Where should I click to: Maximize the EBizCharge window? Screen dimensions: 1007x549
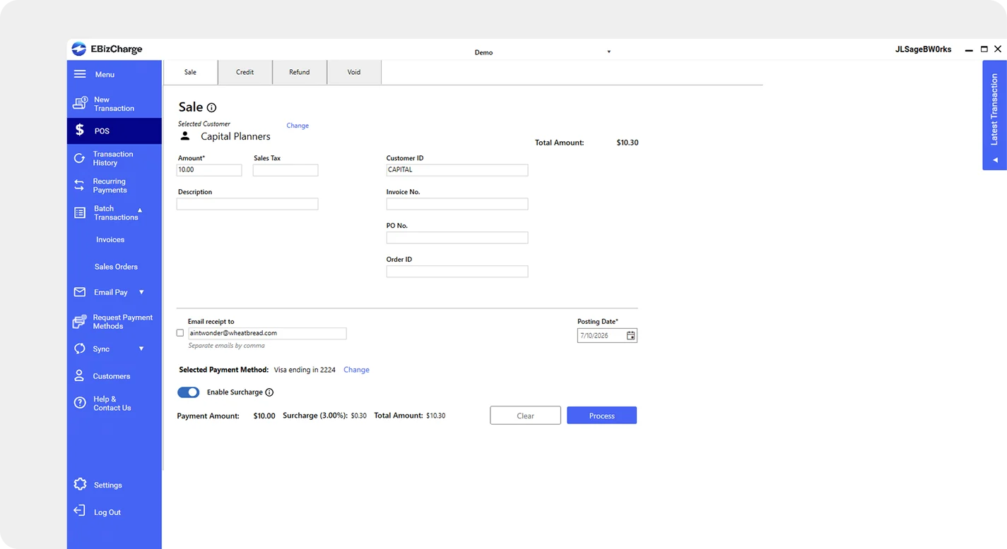pyautogui.click(x=984, y=49)
